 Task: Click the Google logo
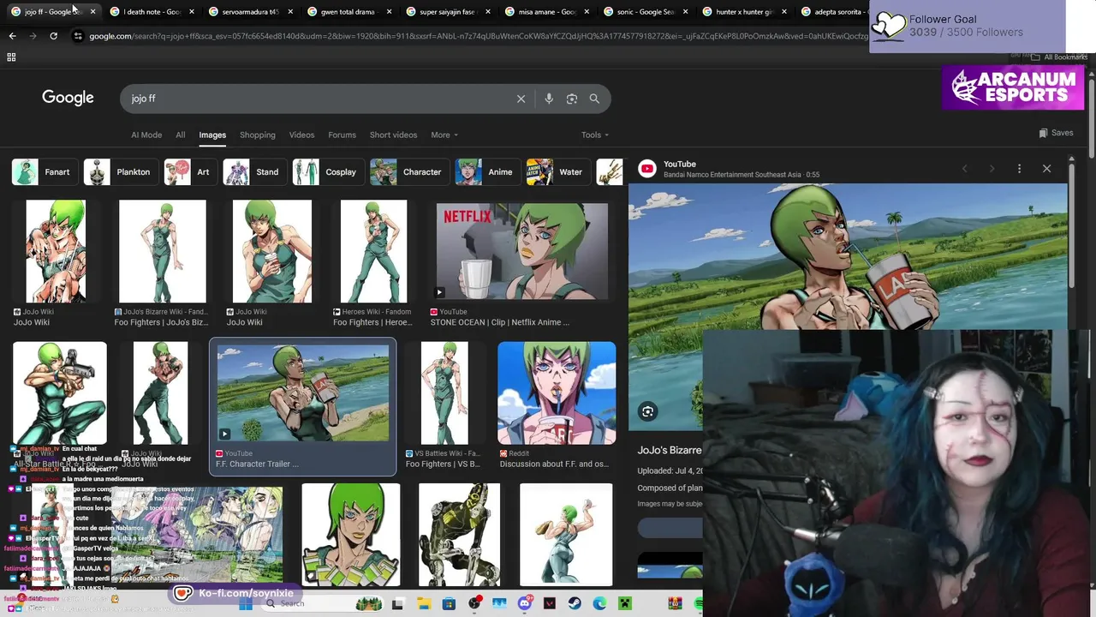coord(68,98)
